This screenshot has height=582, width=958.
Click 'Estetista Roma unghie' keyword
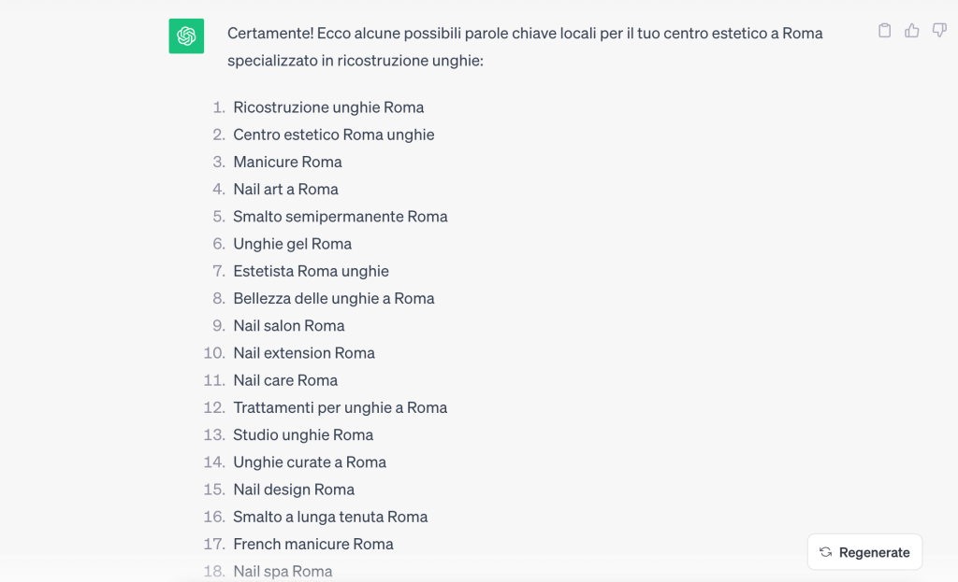tap(311, 271)
